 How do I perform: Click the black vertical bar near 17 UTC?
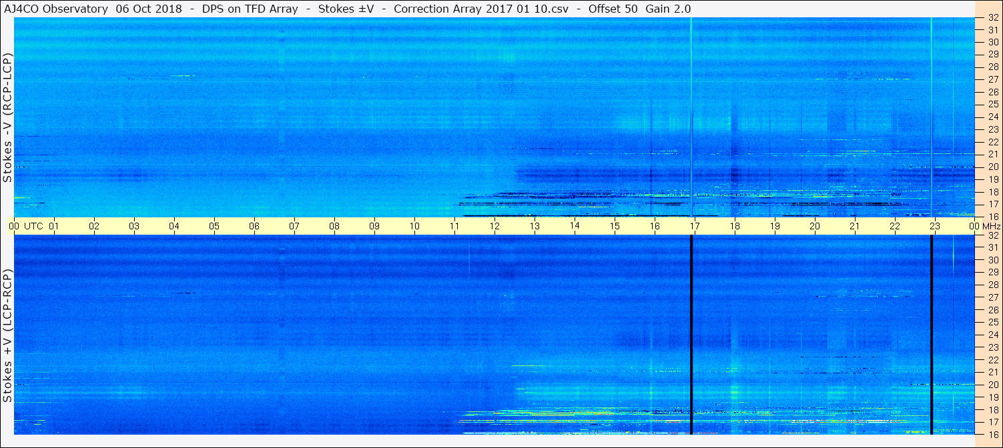tap(691, 335)
